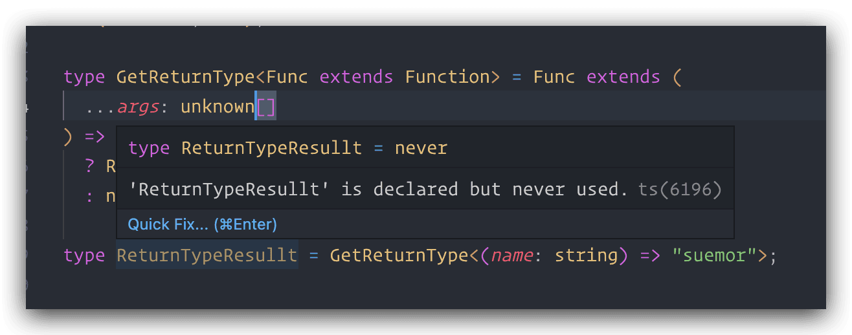
Task: Click the word never in hover popup
Action: coord(421,148)
